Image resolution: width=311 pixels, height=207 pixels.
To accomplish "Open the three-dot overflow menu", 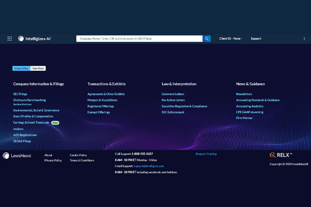I will point(304,38).
